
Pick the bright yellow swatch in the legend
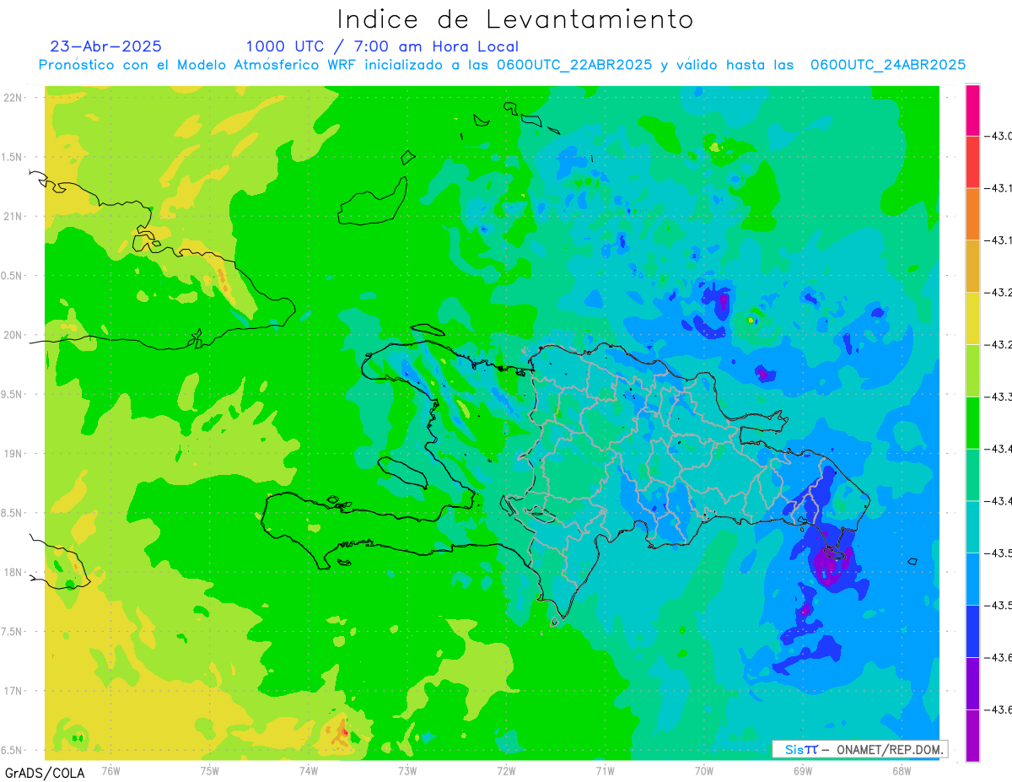972,318
